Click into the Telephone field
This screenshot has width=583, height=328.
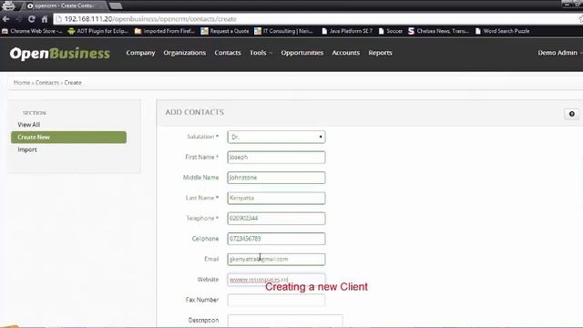276,219
